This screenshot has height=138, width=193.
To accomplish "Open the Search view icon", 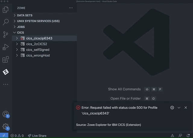I will click(x=5, y=22).
